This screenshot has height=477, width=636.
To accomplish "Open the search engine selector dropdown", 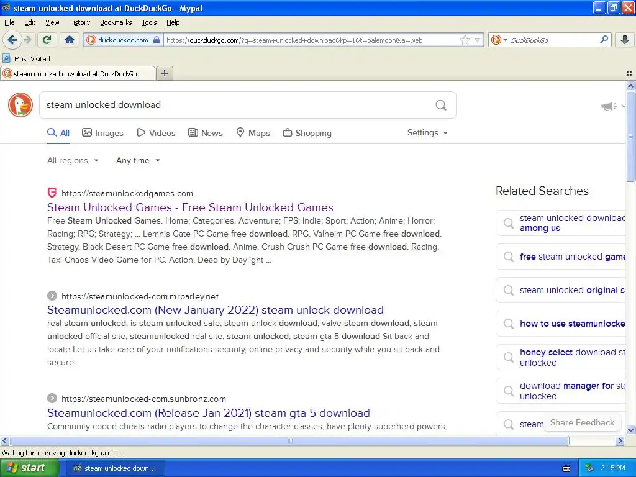I will (499, 40).
